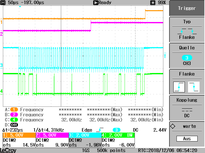Click the channel 1 orange ground marker
The width and height of the screenshot is (205, 153).
1,22
